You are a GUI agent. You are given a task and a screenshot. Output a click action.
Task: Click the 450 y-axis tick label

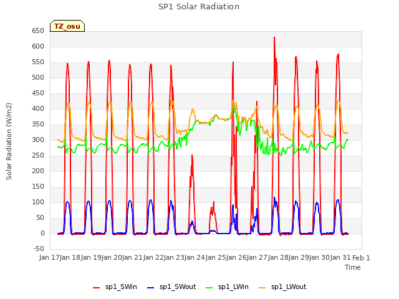tap(38, 93)
